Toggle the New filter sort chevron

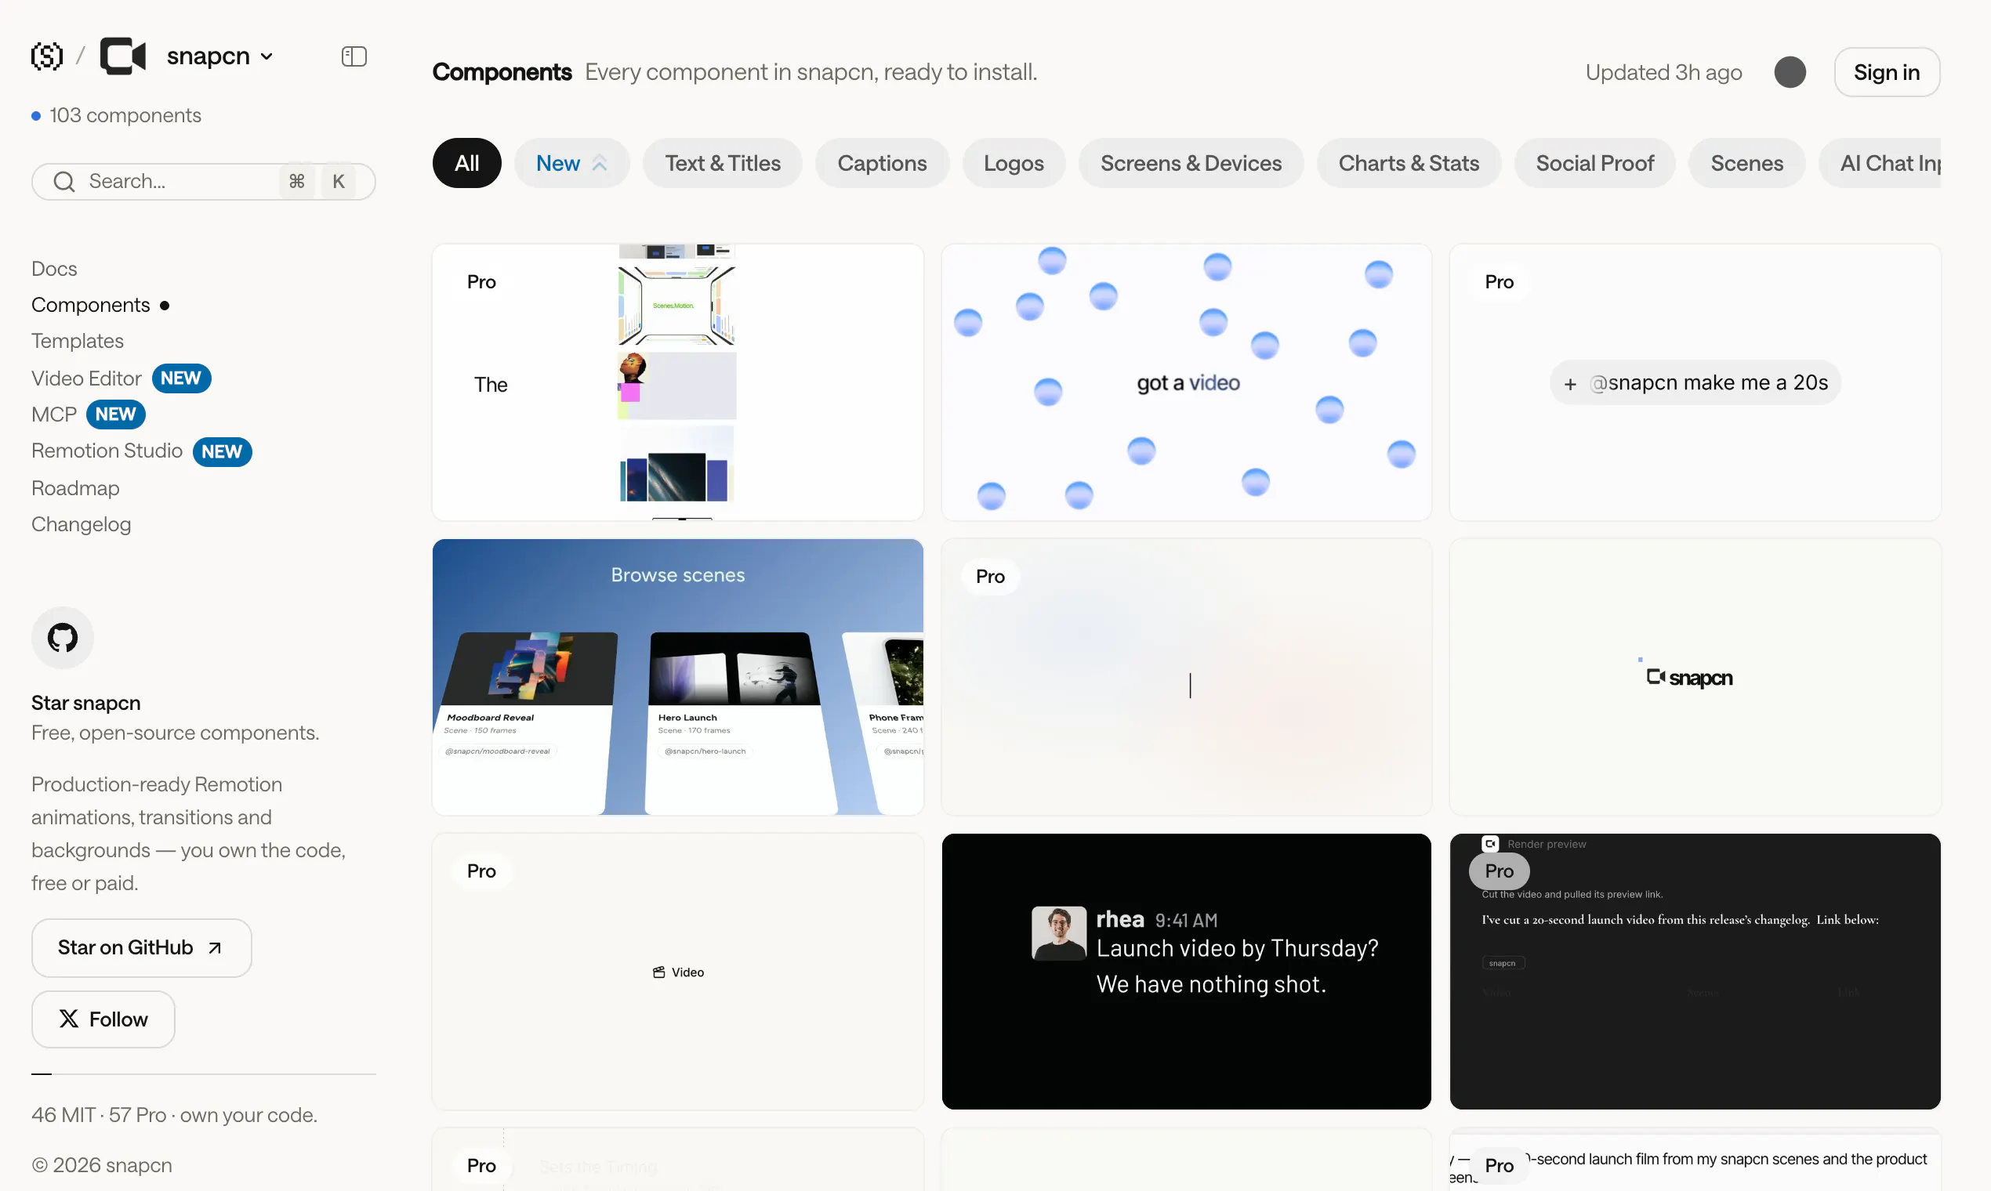[599, 163]
